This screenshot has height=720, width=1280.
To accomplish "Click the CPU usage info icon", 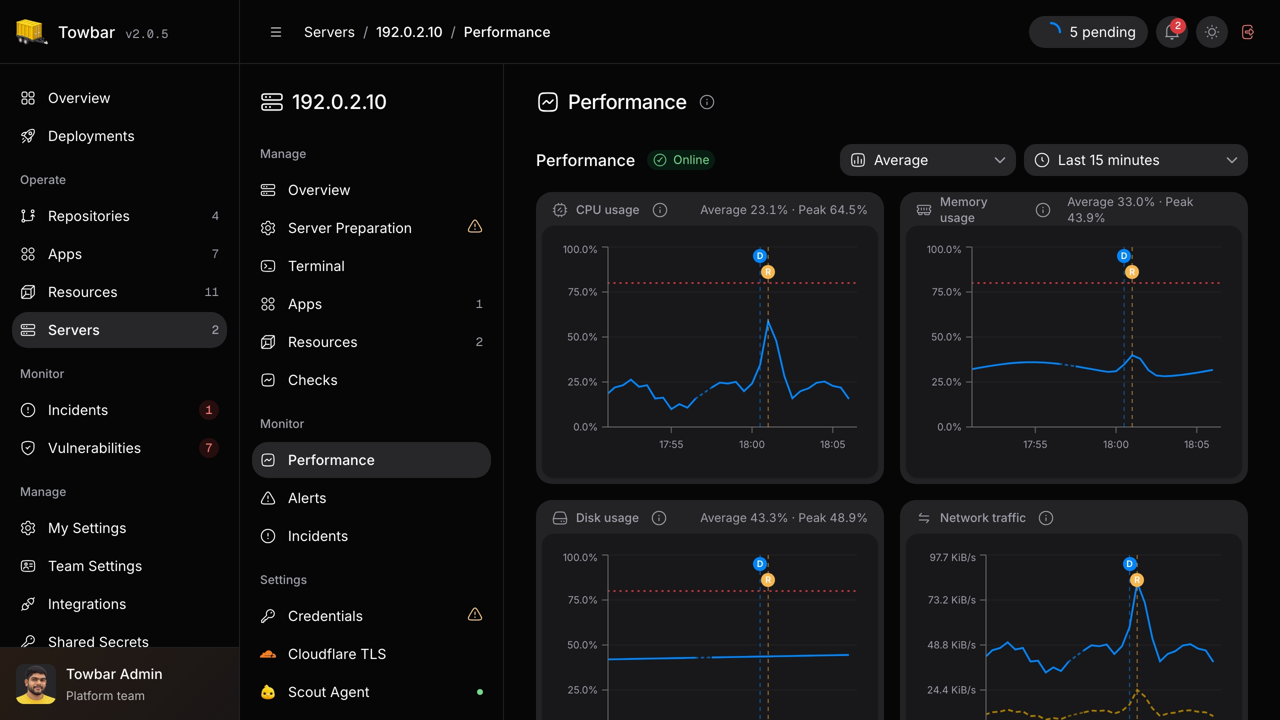I will pyautogui.click(x=660, y=210).
